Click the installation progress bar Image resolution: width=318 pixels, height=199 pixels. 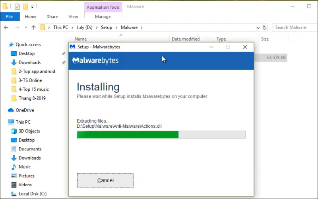pyautogui.click(x=161, y=135)
